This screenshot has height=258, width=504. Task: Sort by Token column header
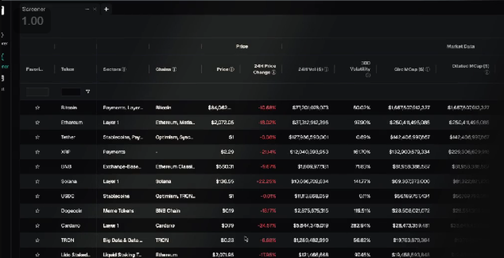pos(68,69)
